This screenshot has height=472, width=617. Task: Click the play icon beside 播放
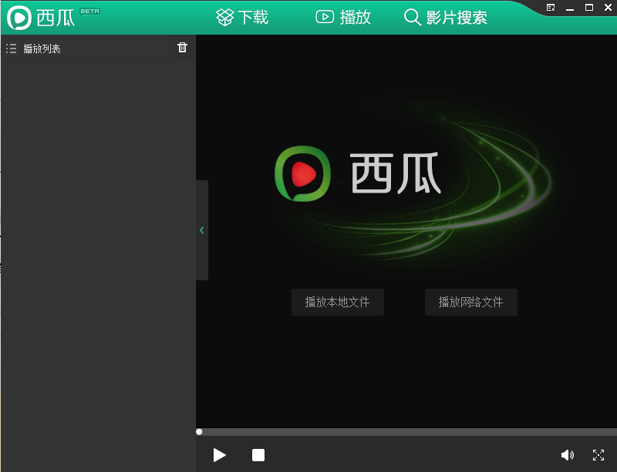click(x=325, y=17)
